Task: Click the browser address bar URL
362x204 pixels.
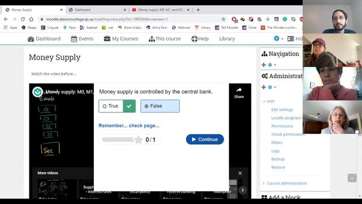Action: pyautogui.click(x=107, y=19)
